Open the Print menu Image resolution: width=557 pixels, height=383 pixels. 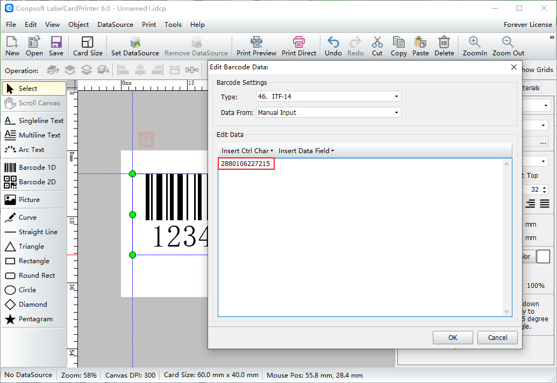149,25
